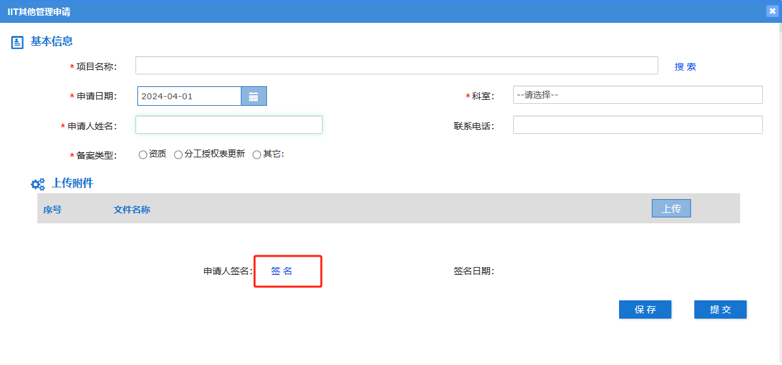Viewport: 782px width, 365px height.
Task: Choose the 分工授权表更新 radio button
Action: [x=178, y=155]
